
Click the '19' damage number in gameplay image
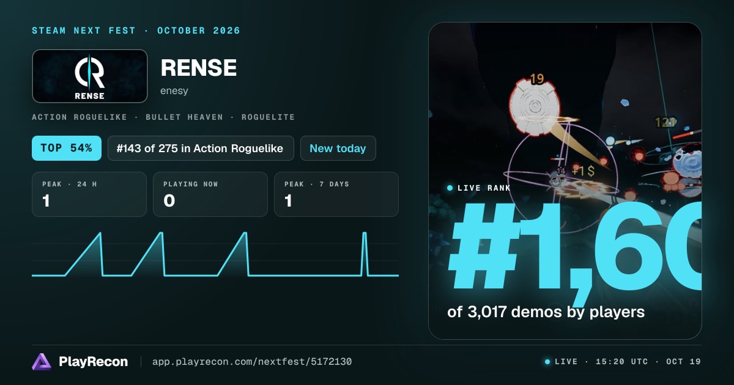click(536, 79)
